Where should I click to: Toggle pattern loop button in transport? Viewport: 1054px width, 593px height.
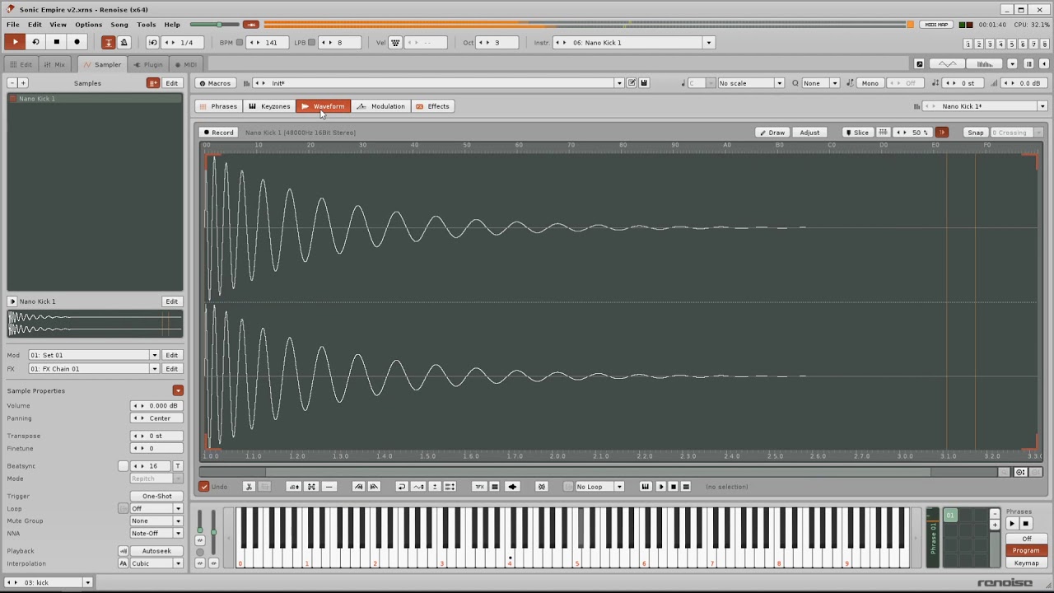(x=35, y=42)
